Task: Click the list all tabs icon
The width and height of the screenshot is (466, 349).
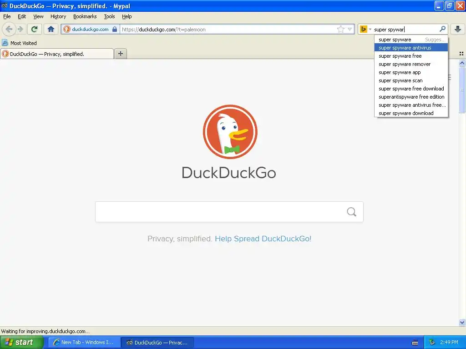Action: click(461, 54)
